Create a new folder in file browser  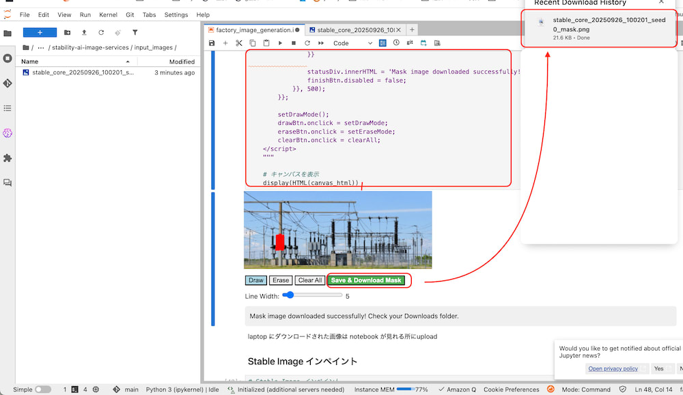click(67, 33)
